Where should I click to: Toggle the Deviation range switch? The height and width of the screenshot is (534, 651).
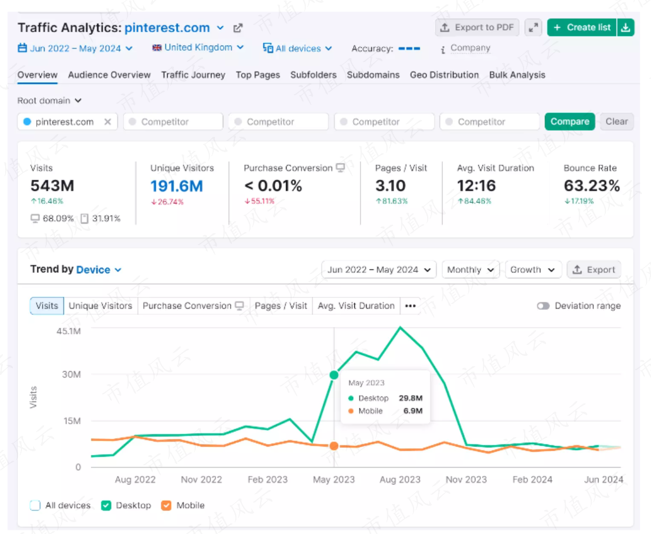click(x=543, y=306)
